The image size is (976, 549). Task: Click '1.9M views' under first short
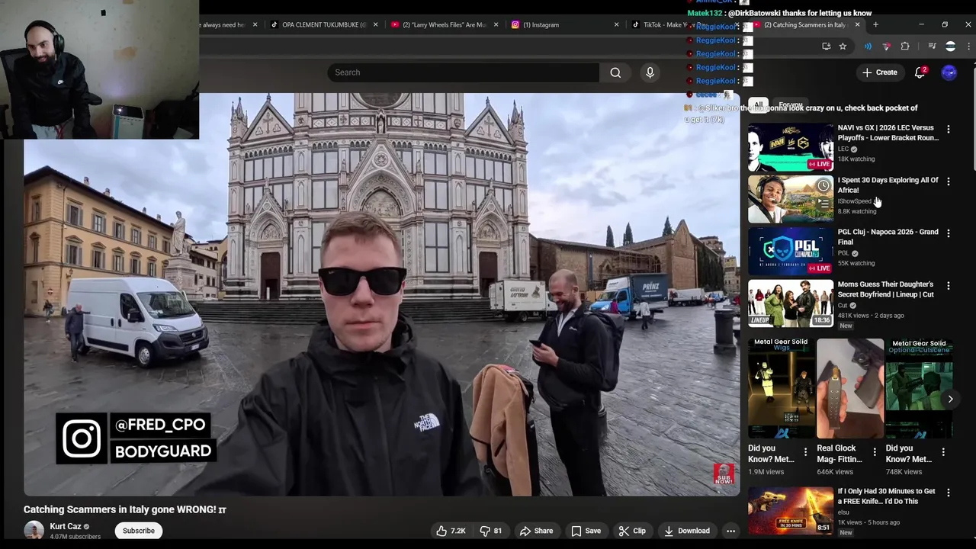click(766, 472)
